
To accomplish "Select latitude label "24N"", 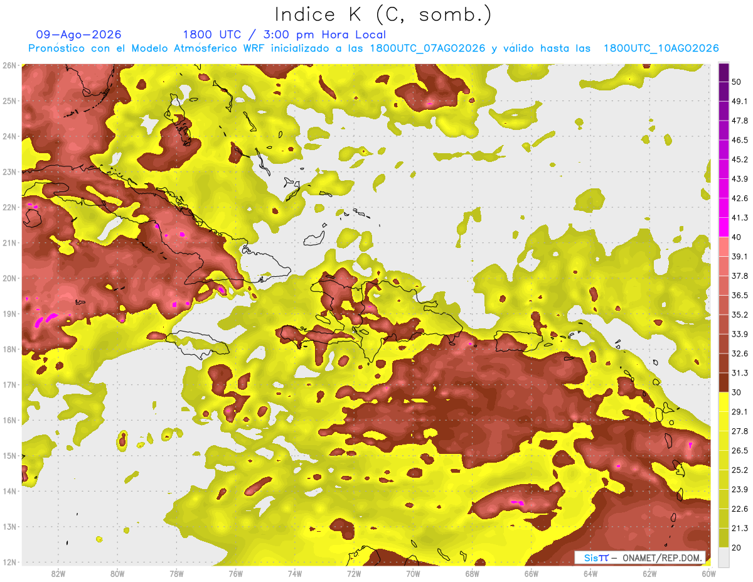I will pyautogui.click(x=9, y=136).
